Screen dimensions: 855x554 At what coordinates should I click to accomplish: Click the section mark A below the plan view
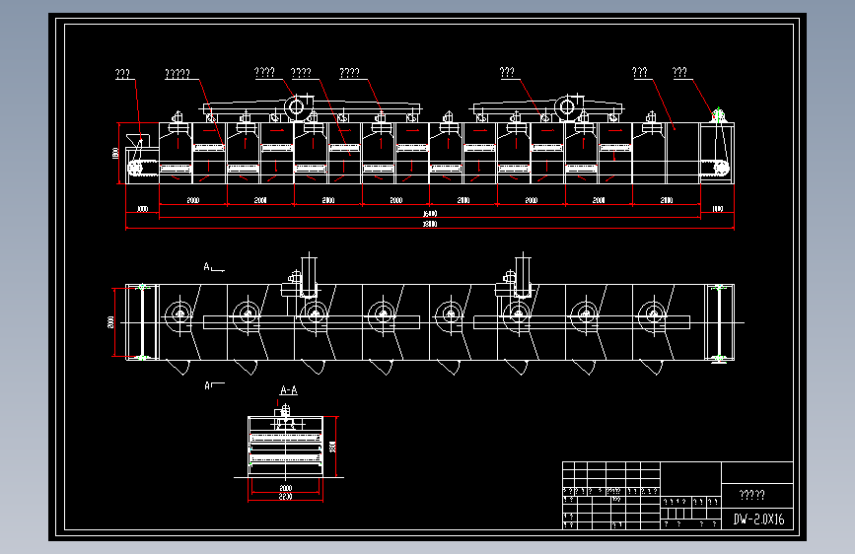click(207, 385)
